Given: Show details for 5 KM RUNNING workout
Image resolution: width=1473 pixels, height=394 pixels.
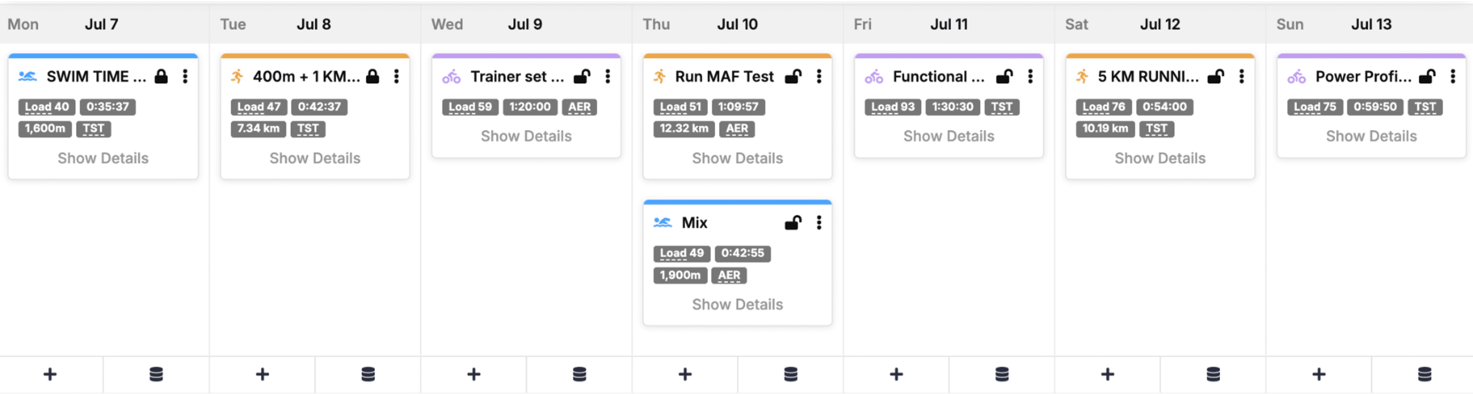Looking at the screenshot, I should click(x=1159, y=158).
